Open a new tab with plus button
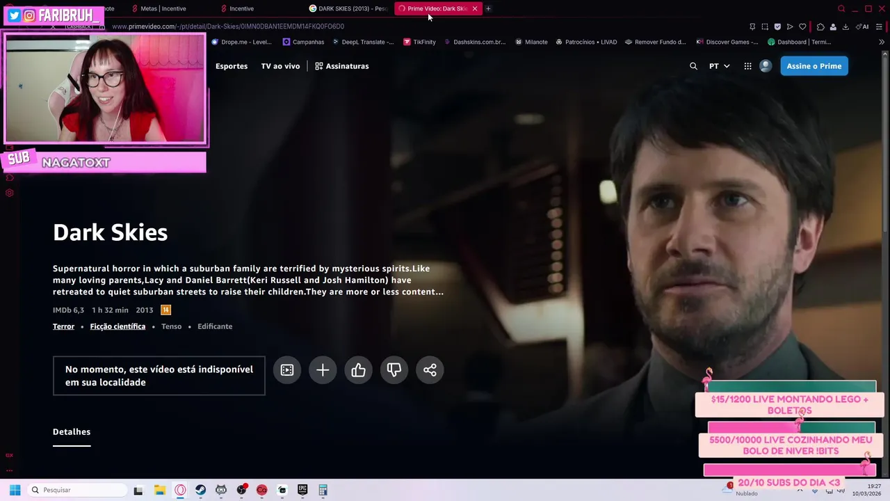Screen dimensions: 890x501 (x=488, y=8)
